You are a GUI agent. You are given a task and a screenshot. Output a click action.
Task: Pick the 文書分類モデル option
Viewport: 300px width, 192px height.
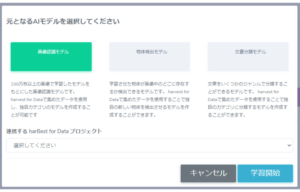point(248,56)
